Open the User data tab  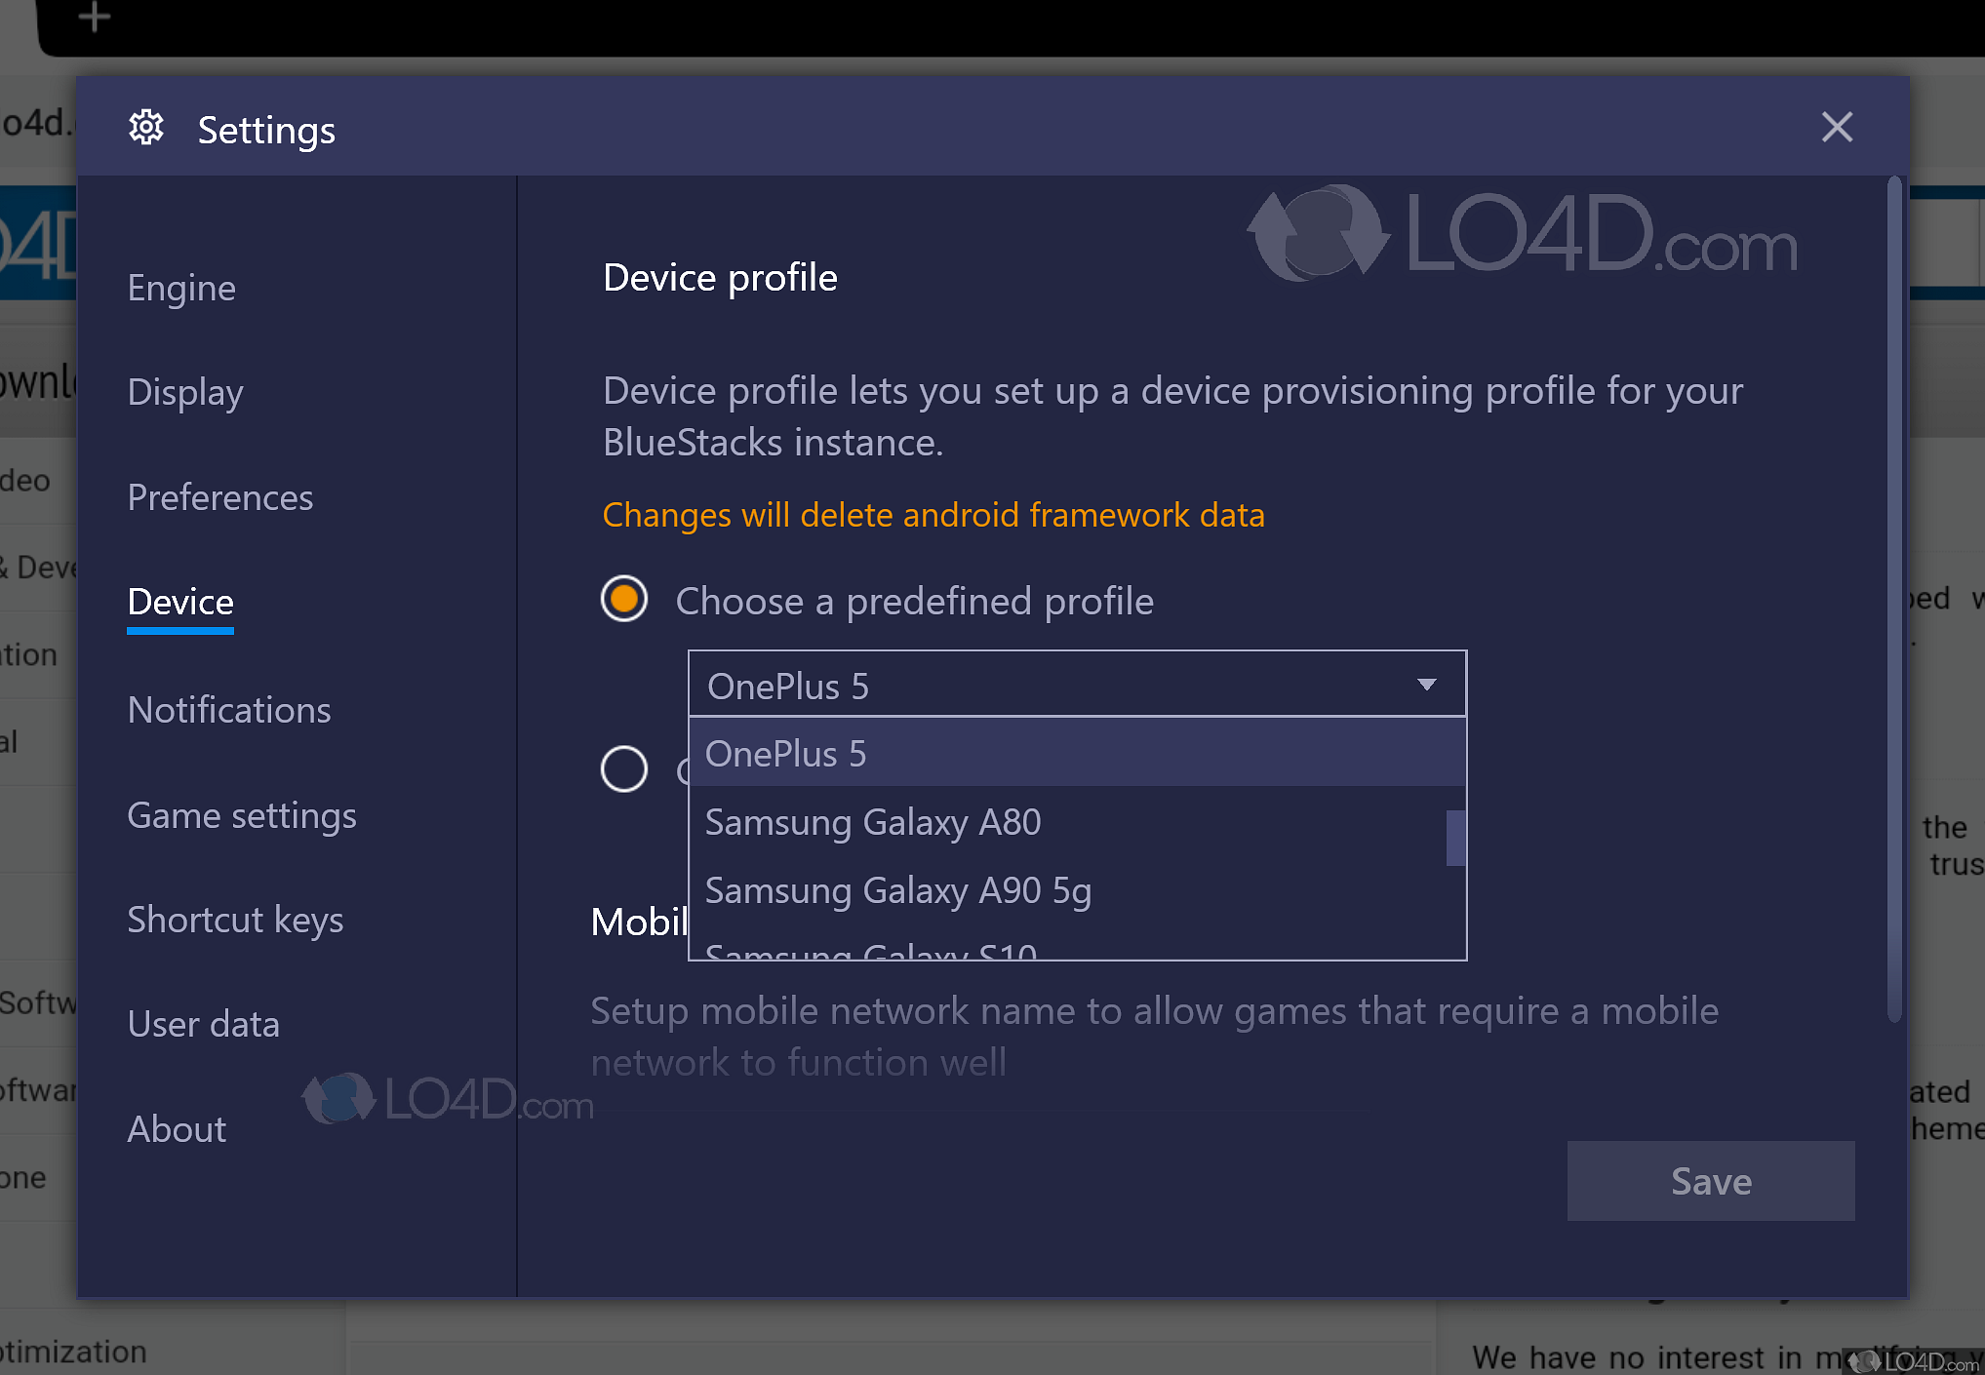click(x=204, y=1024)
